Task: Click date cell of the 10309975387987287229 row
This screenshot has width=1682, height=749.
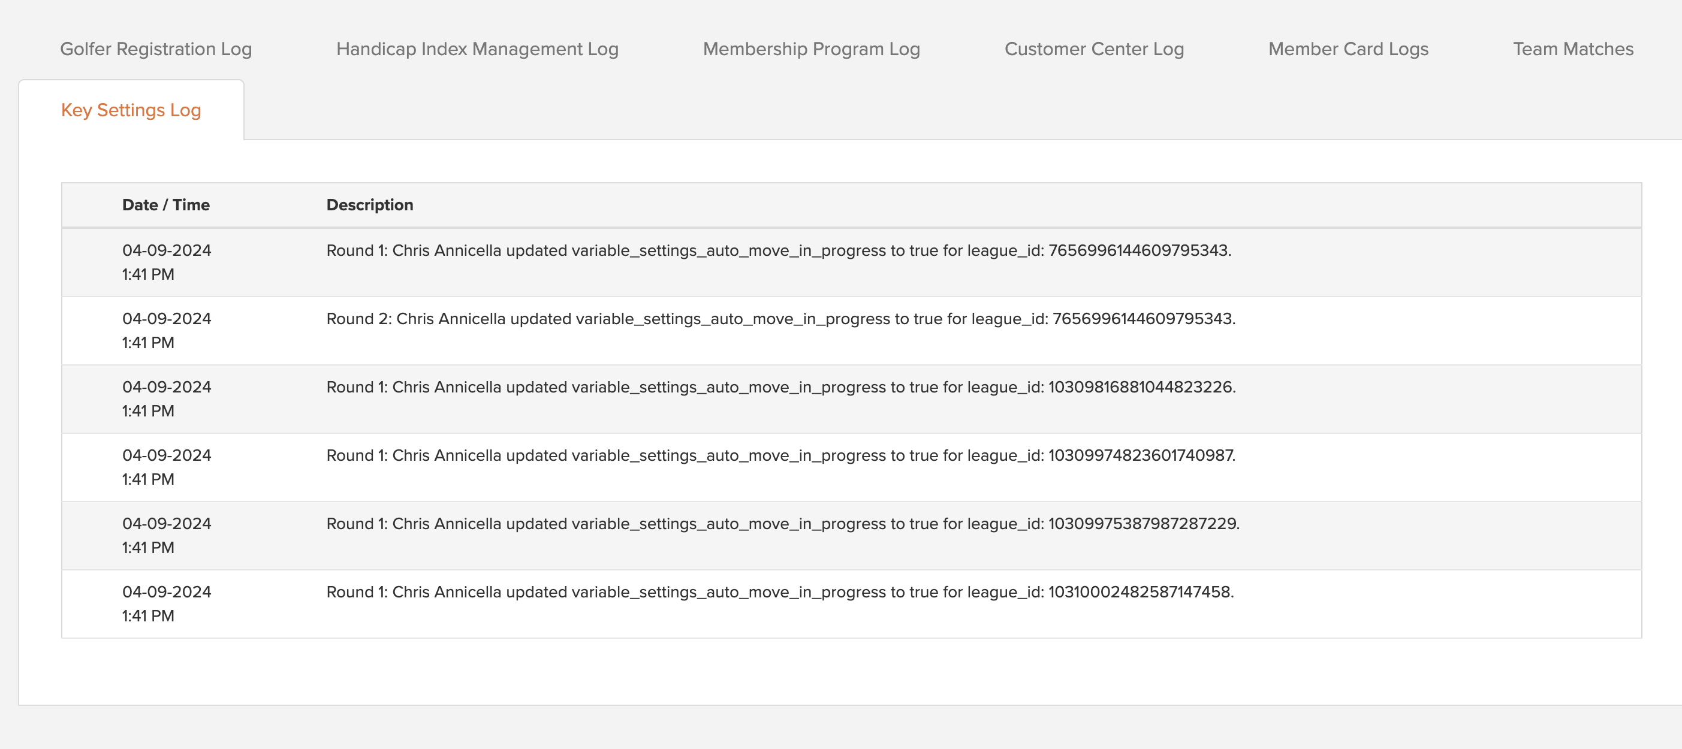Action: point(167,536)
